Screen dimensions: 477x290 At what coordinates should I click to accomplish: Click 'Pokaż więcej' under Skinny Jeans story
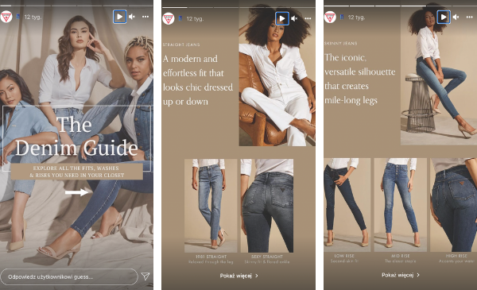401,275
